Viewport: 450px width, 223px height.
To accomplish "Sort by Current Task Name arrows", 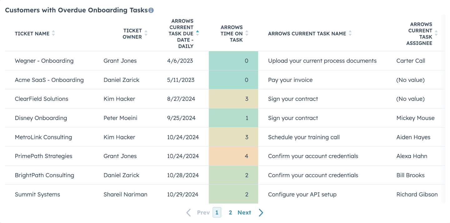I will pyautogui.click(x=350, y=33).
